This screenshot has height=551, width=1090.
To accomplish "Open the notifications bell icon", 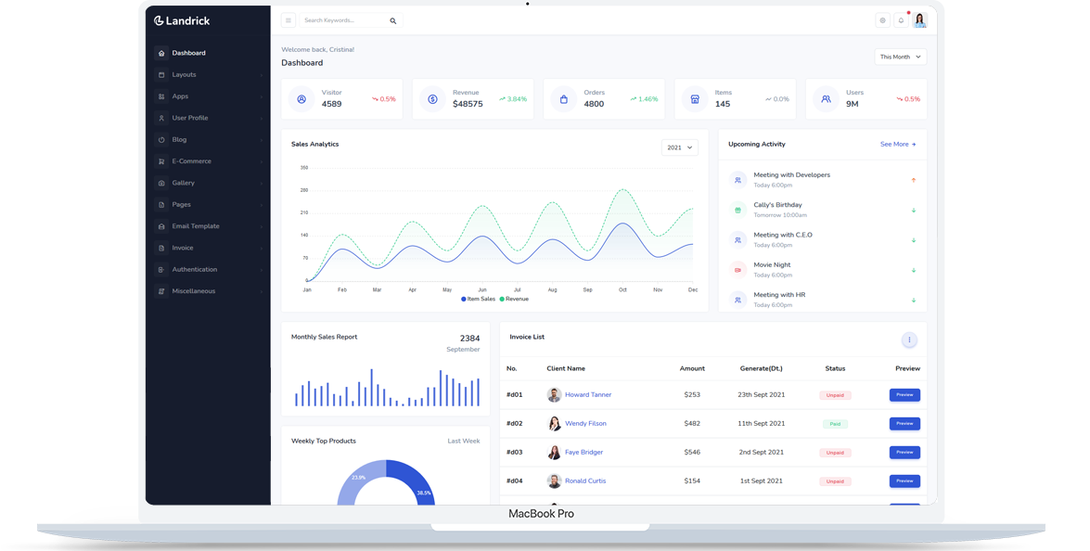I will point(899,19).
